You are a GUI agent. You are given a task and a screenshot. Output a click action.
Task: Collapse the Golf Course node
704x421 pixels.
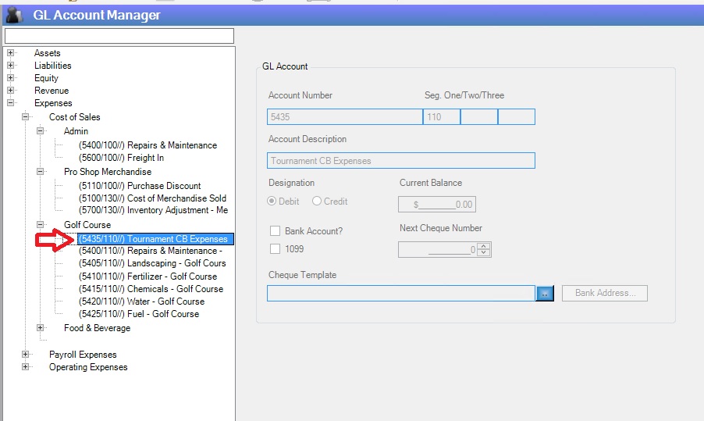coord(41,225)
